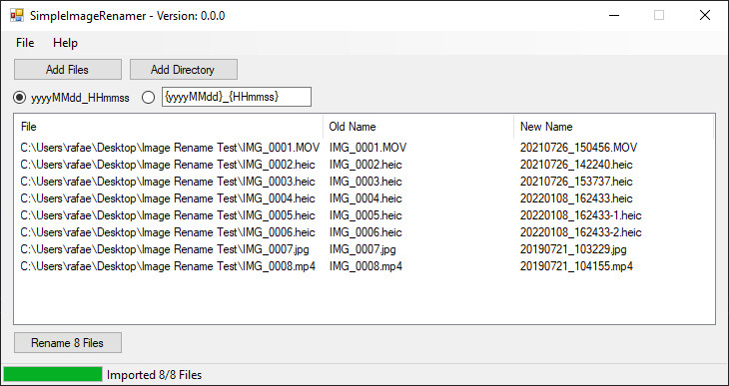The width and height of the screenshot is (729, 386).
Task: Click the New Name column header
Action: (x=614, y=127)
